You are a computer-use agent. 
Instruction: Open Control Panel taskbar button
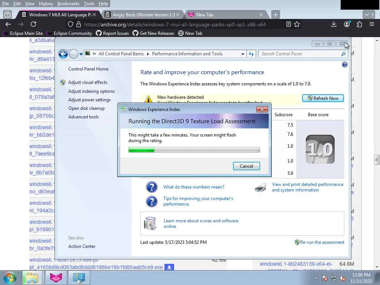79,278
